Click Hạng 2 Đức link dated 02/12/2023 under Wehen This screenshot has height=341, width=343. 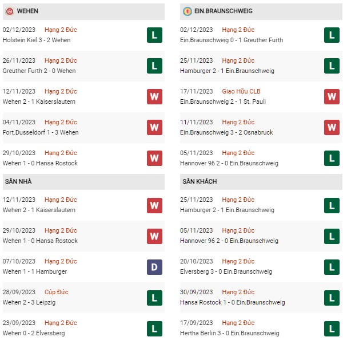61,30
